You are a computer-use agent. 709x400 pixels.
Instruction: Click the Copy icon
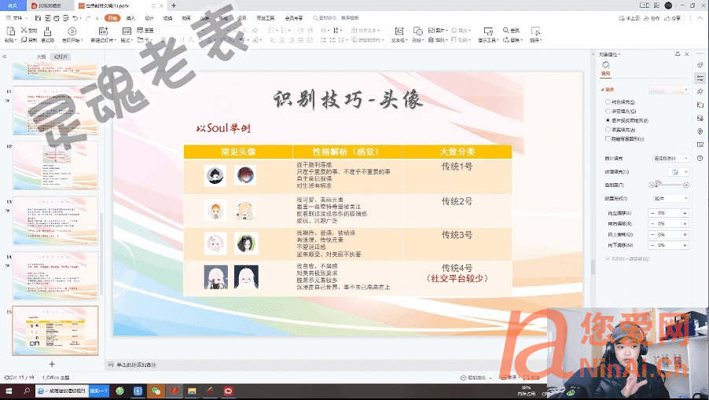pyautogui.click(x=24, y=40)
